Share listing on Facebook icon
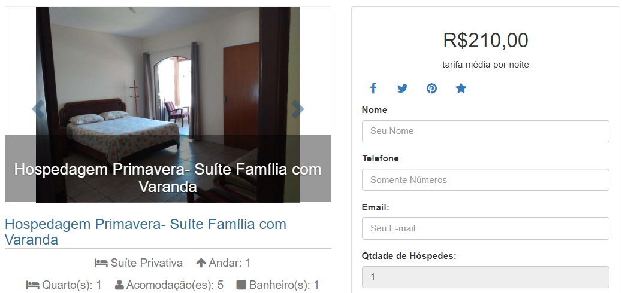 373,88
